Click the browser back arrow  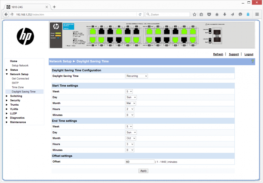pos(6,14)
